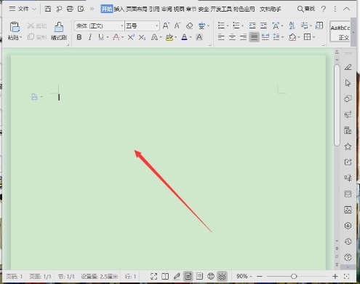Click the print icon in the quick toolbar
This screenshot has height=284, width=360.
point(70,9)
